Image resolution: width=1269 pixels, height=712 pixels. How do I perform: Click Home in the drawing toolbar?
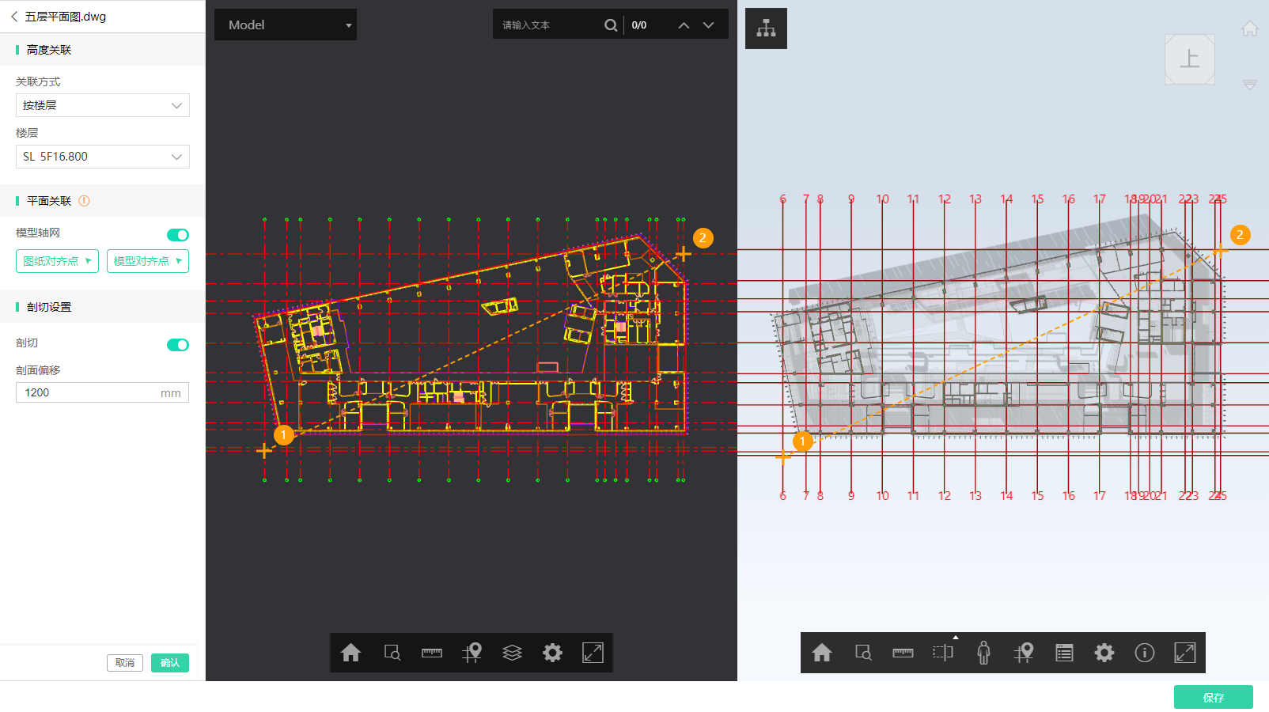(x=351, y=653)
